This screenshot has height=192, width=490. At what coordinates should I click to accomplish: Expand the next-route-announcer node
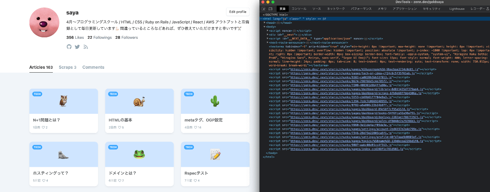click(x=267, y=43)
